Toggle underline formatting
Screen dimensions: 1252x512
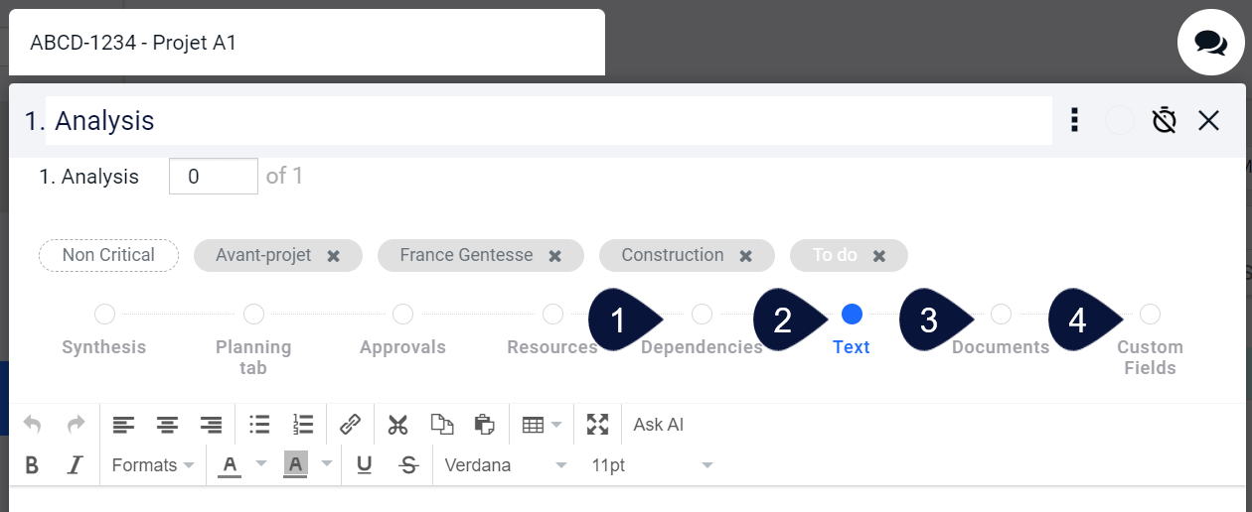coord(365,465)
